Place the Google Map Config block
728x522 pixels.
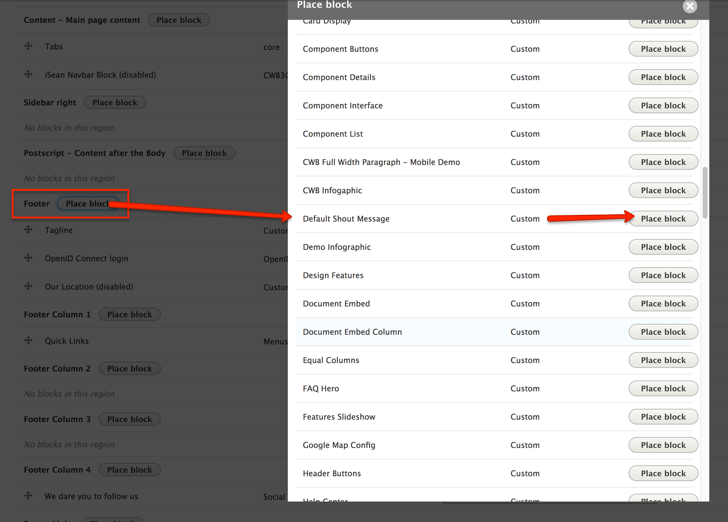[x=663, y=445]
